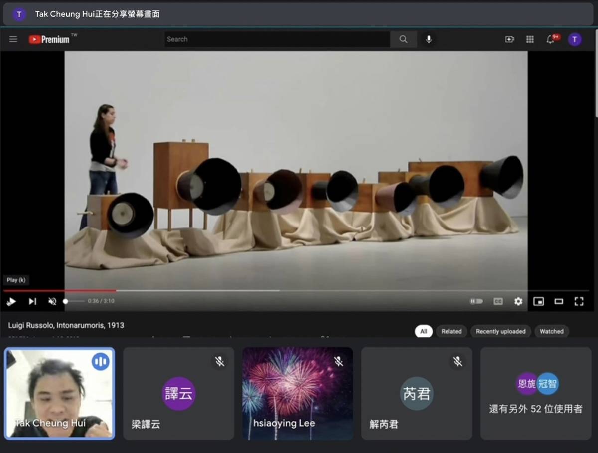Open the notifications bell
598x453 pixels.
pos(551,39)
